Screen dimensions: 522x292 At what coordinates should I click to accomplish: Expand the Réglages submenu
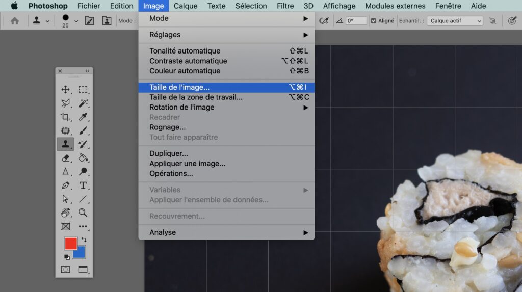click(x=226, y=35)
